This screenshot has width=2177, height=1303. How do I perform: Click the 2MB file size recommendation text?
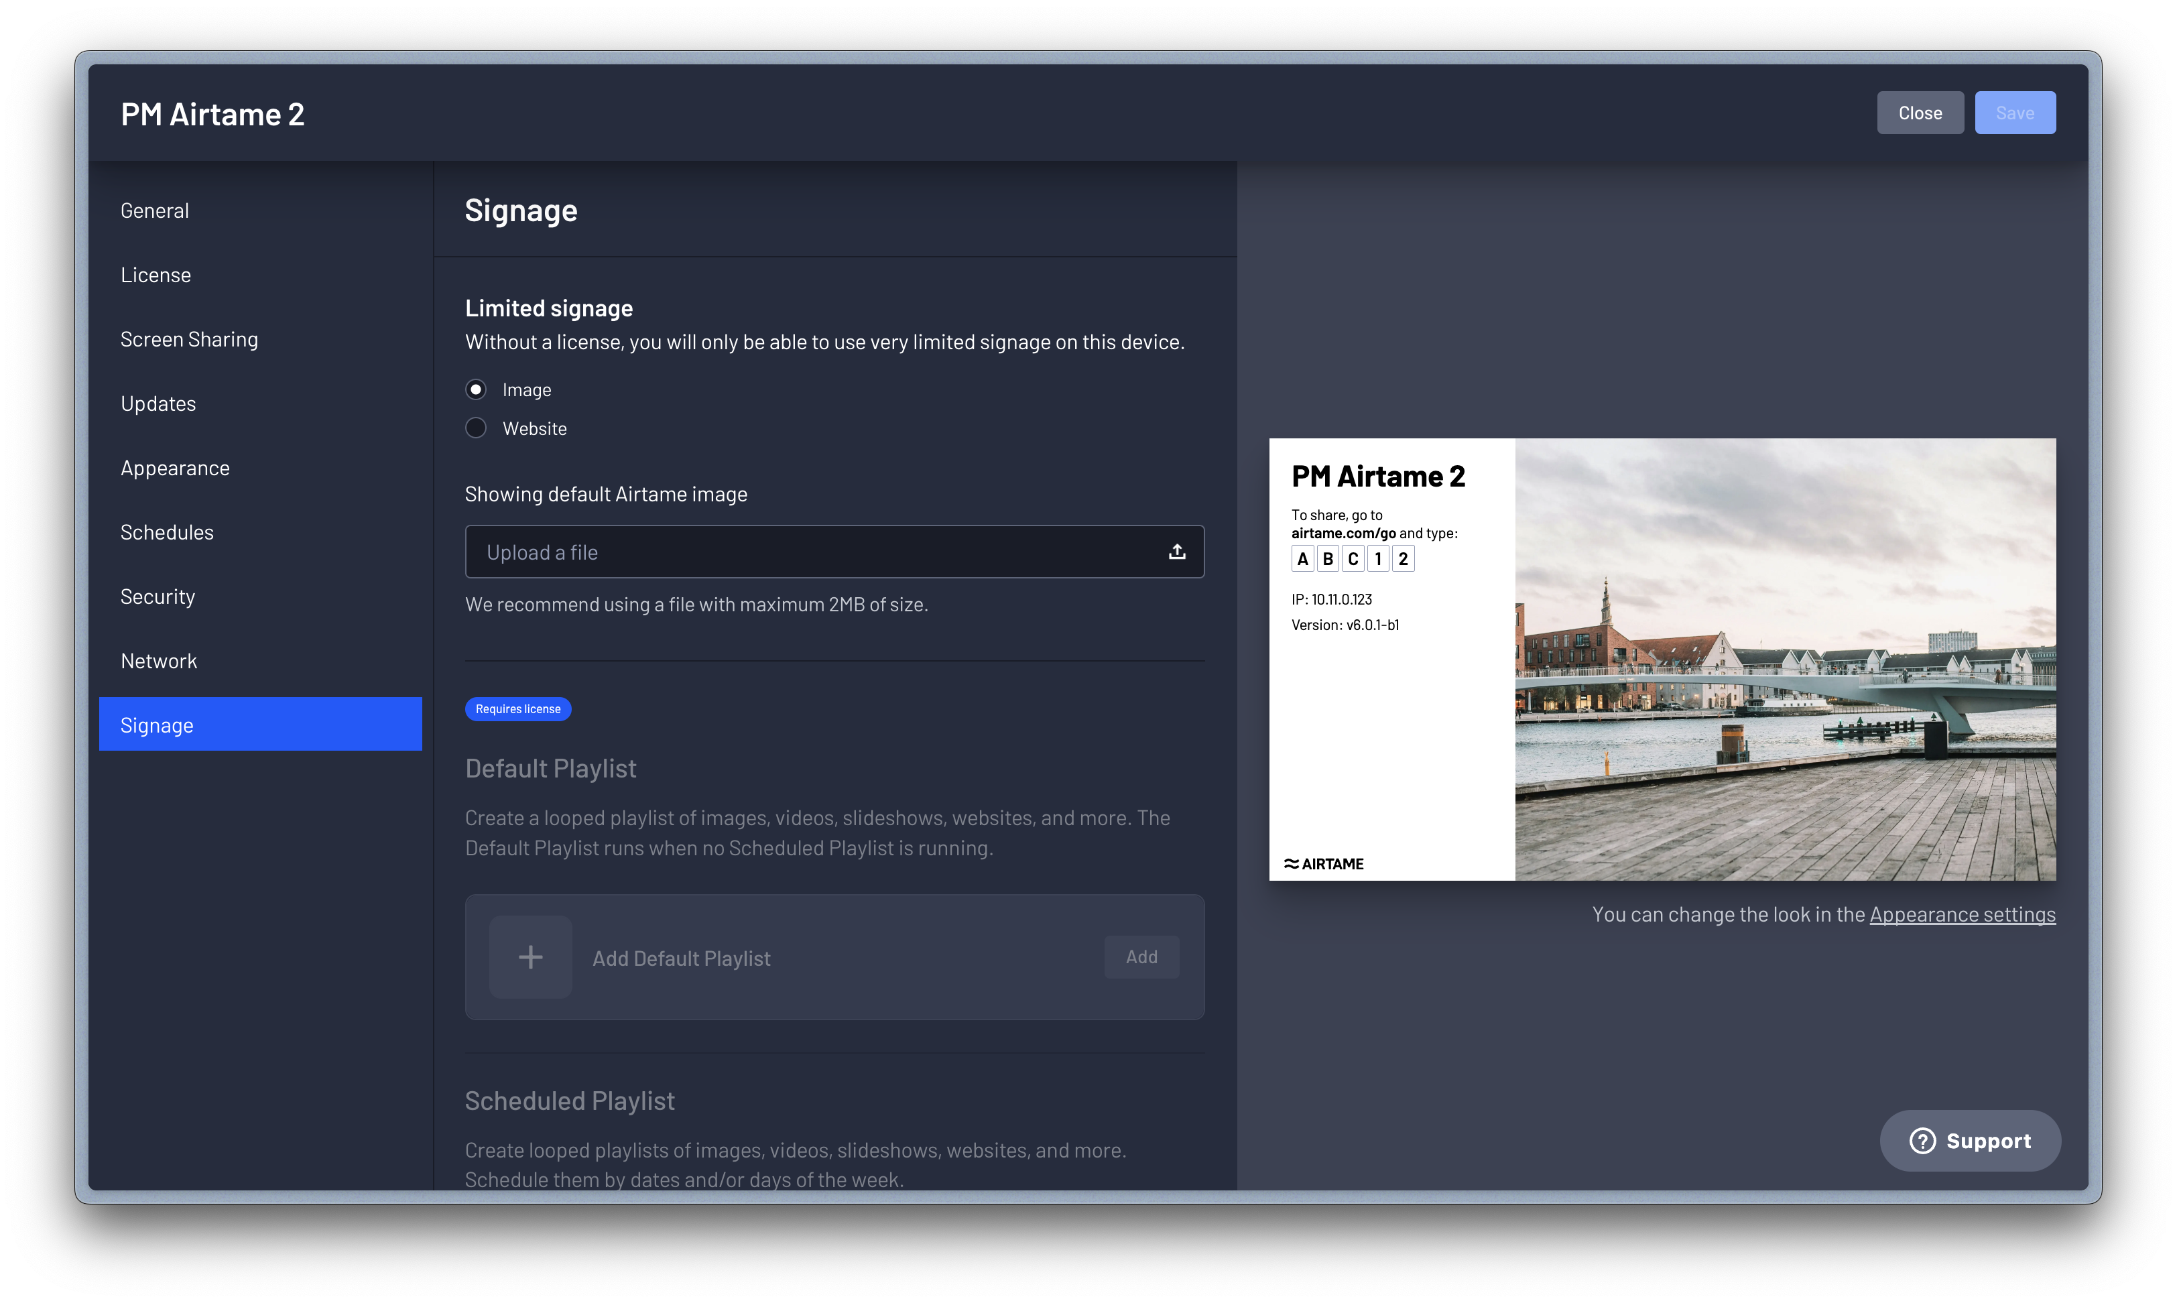(x=696, y=604)
